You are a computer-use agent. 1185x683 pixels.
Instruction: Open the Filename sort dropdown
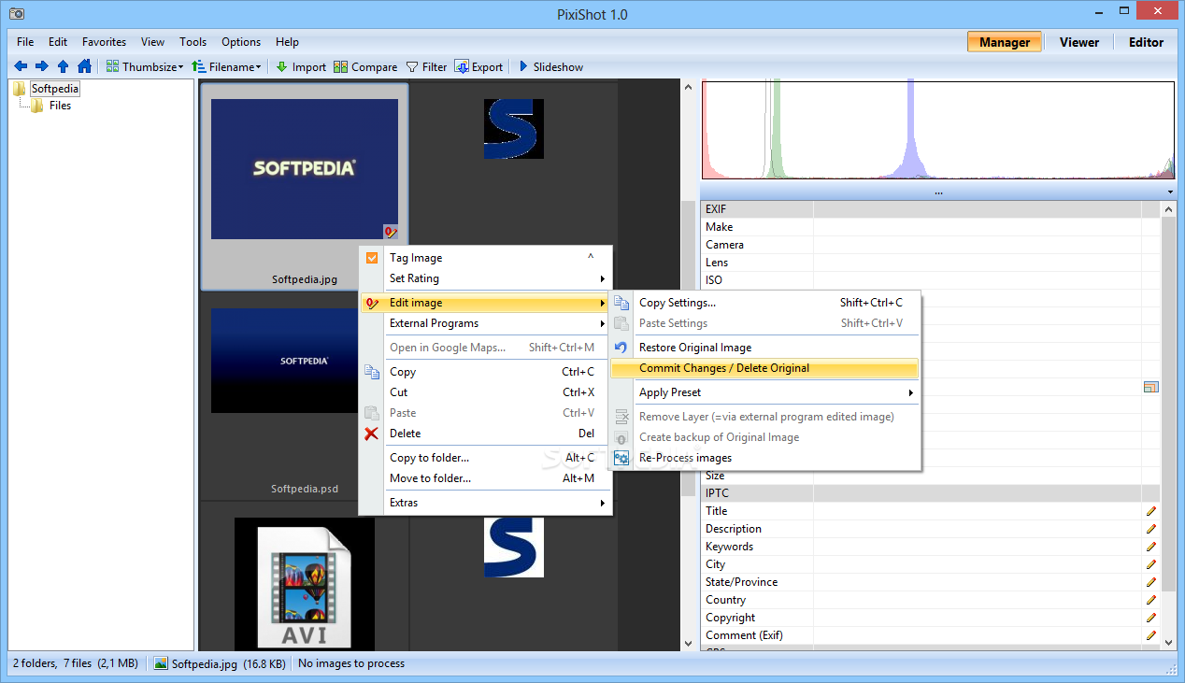[x=226, y=66]
